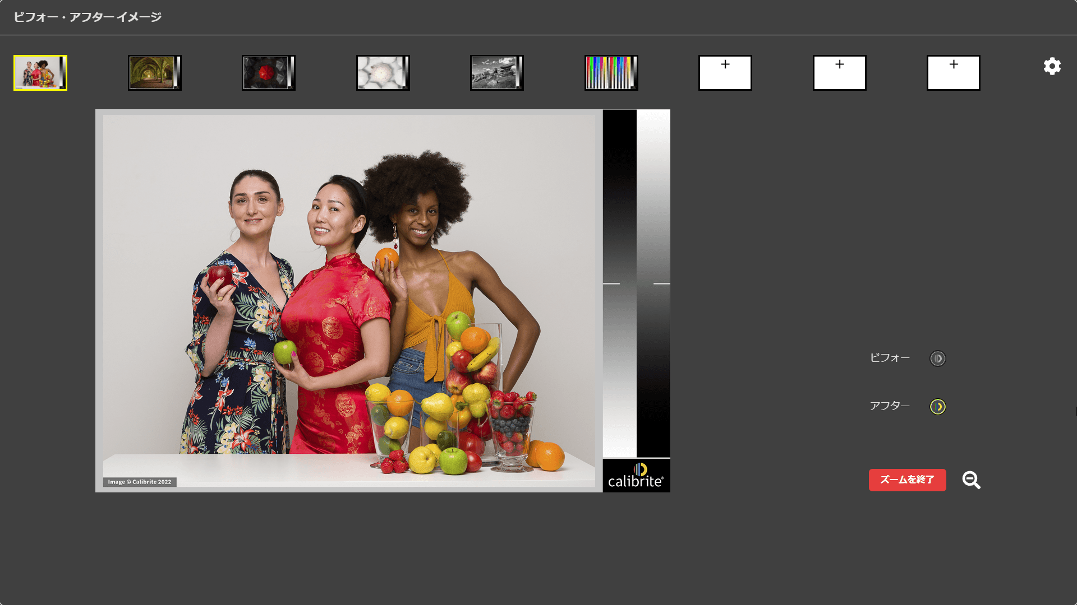Image resolution: width=1077 pixels, height=605 pixels.
Task: Select the colored pencils thumbnail
Action: pos(611,73)
